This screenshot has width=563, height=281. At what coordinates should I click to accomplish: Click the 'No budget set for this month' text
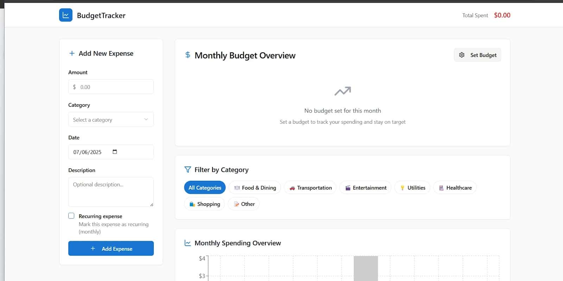pyautogui.click(x=343, y=110)
